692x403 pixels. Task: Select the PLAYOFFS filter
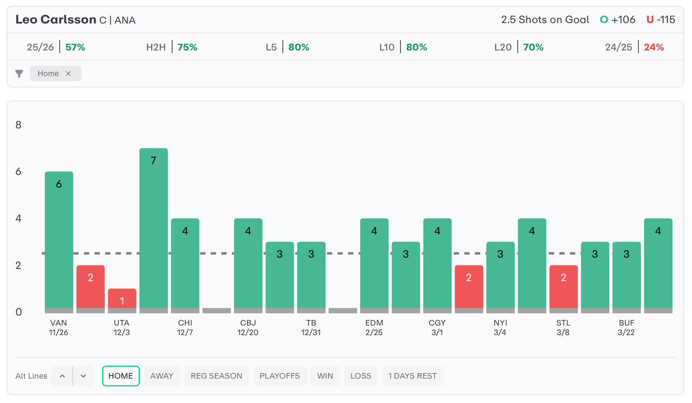tap(279, 376)
